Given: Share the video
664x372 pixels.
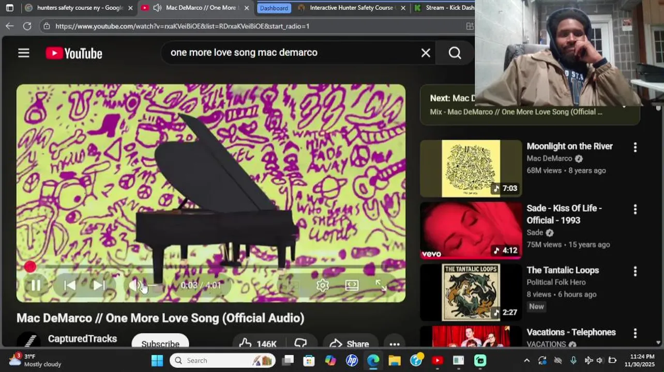Looking at the screenshot, I should click(350, 343).
